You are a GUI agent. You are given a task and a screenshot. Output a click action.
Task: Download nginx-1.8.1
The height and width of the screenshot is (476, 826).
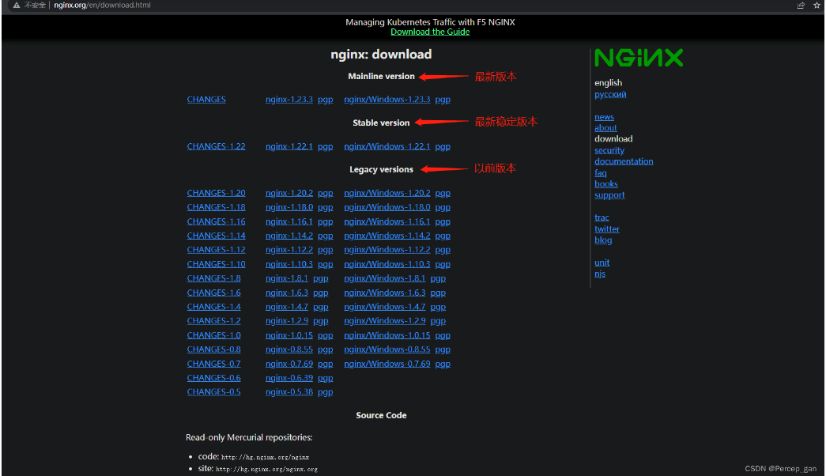coord(287,278)
